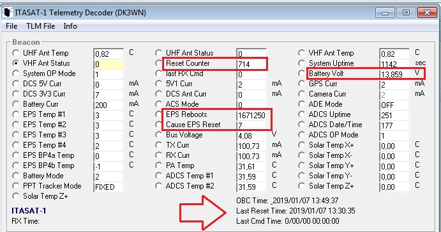Click the OBC Time text
Viewport: 441px width, 232px height.
tap(287, 201)
